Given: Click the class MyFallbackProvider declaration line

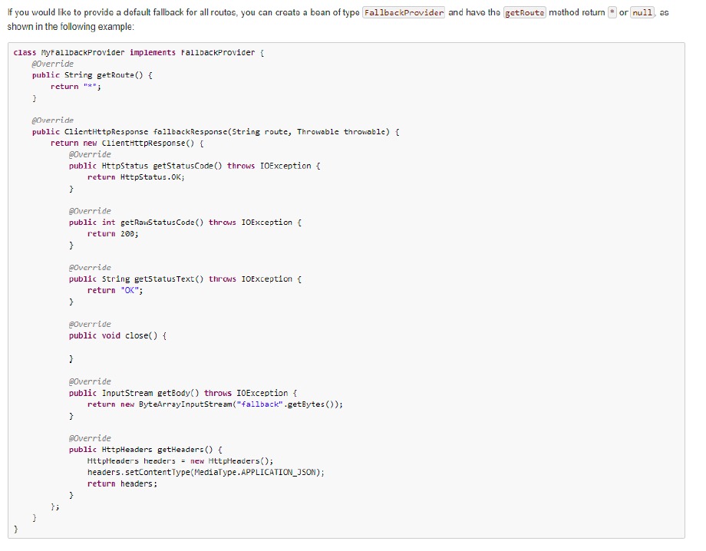Looking at the screenshot, I should click(139, 53).
